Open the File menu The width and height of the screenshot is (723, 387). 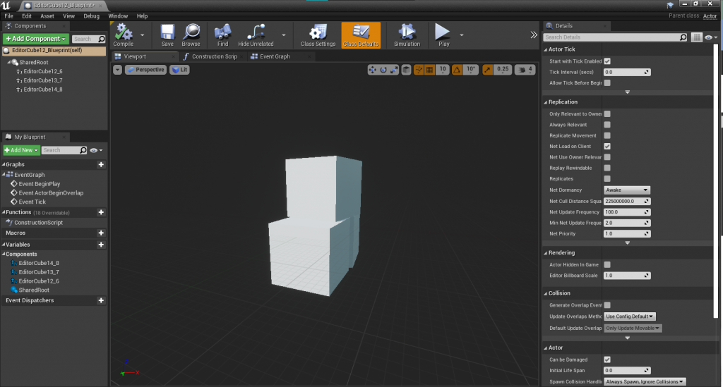point(8,16)
